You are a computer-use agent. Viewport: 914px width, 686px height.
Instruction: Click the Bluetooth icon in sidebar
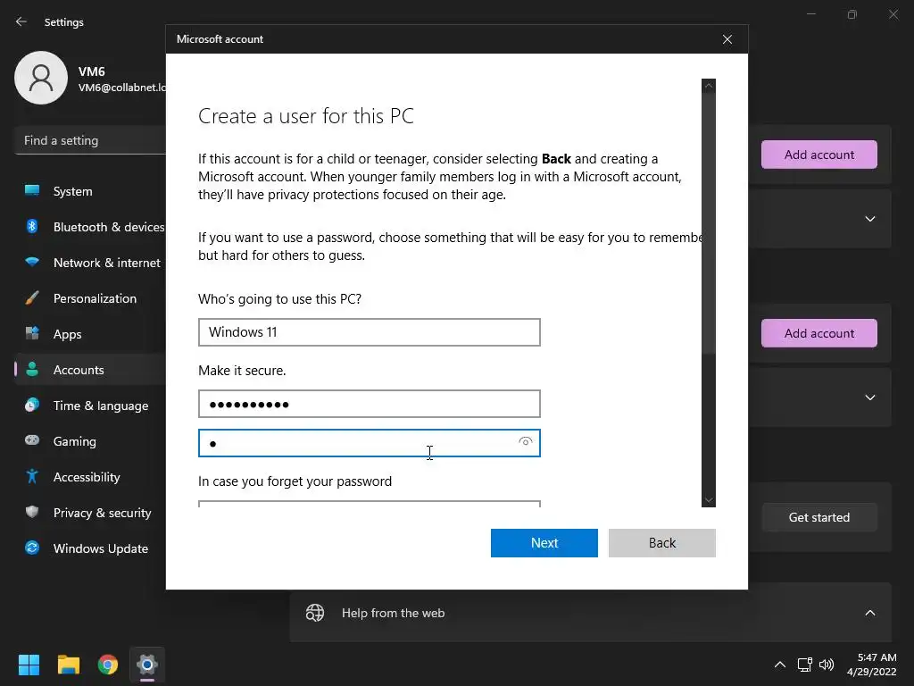pos(32,226)
